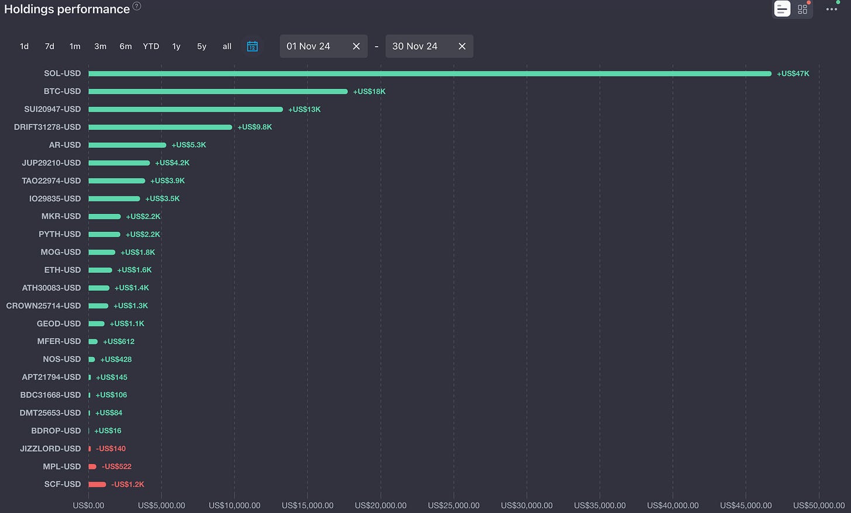Open the calendar date range picker
851x513 pixels.
click(x=252, y=46)
